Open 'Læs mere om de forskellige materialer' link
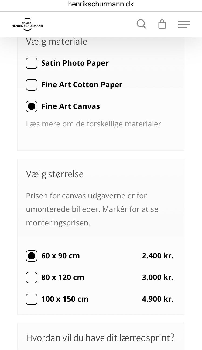 coord(94,124)
